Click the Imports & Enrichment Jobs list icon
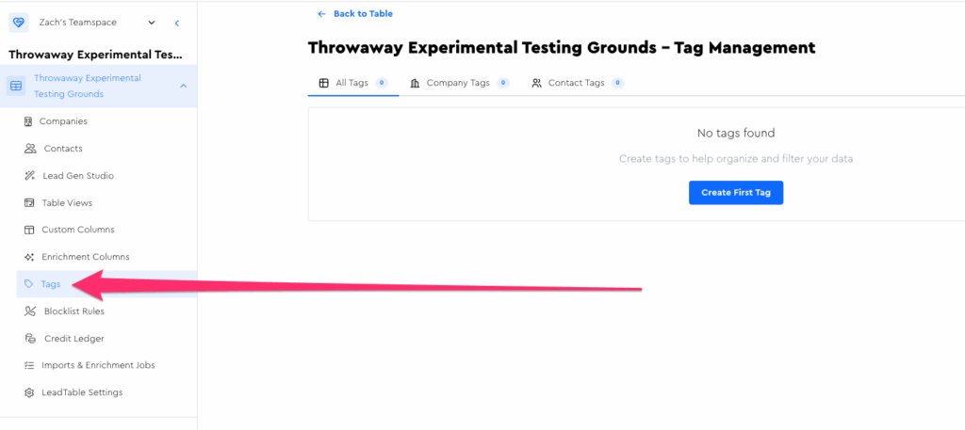 (29, 365)
